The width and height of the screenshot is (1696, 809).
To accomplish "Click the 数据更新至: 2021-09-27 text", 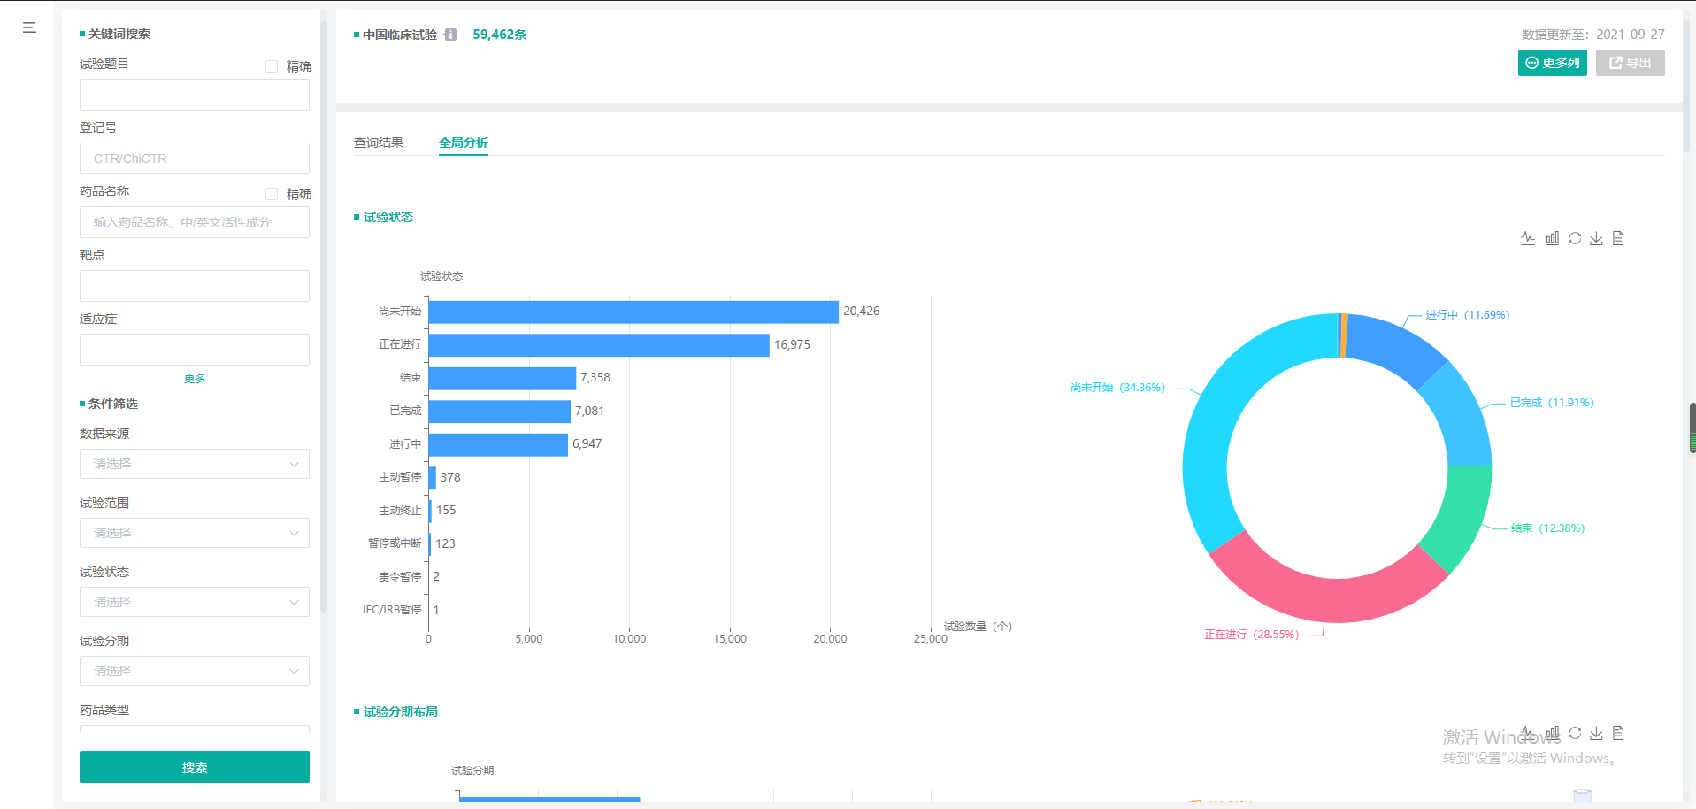I will pos(1593,35).
